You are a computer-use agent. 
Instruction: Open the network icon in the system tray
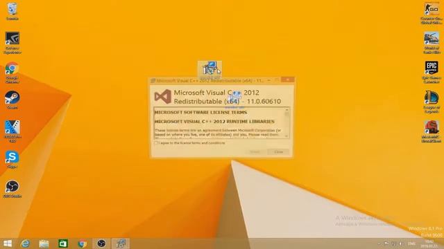coord(394,243)
